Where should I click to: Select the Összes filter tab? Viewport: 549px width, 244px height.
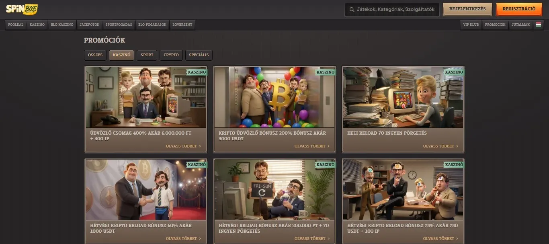[x=95, y=55]
